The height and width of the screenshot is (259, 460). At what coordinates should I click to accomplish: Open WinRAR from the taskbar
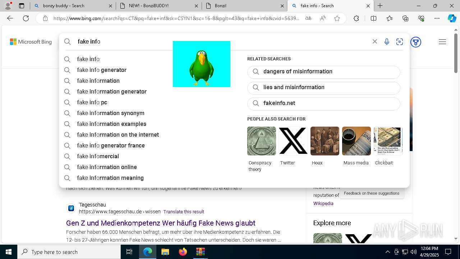coord(200,252)
